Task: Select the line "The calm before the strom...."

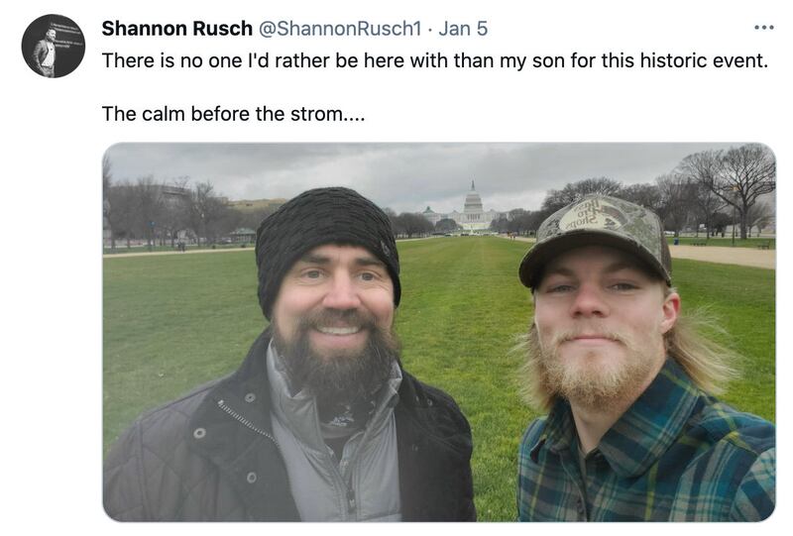Action: pos(233,114)
